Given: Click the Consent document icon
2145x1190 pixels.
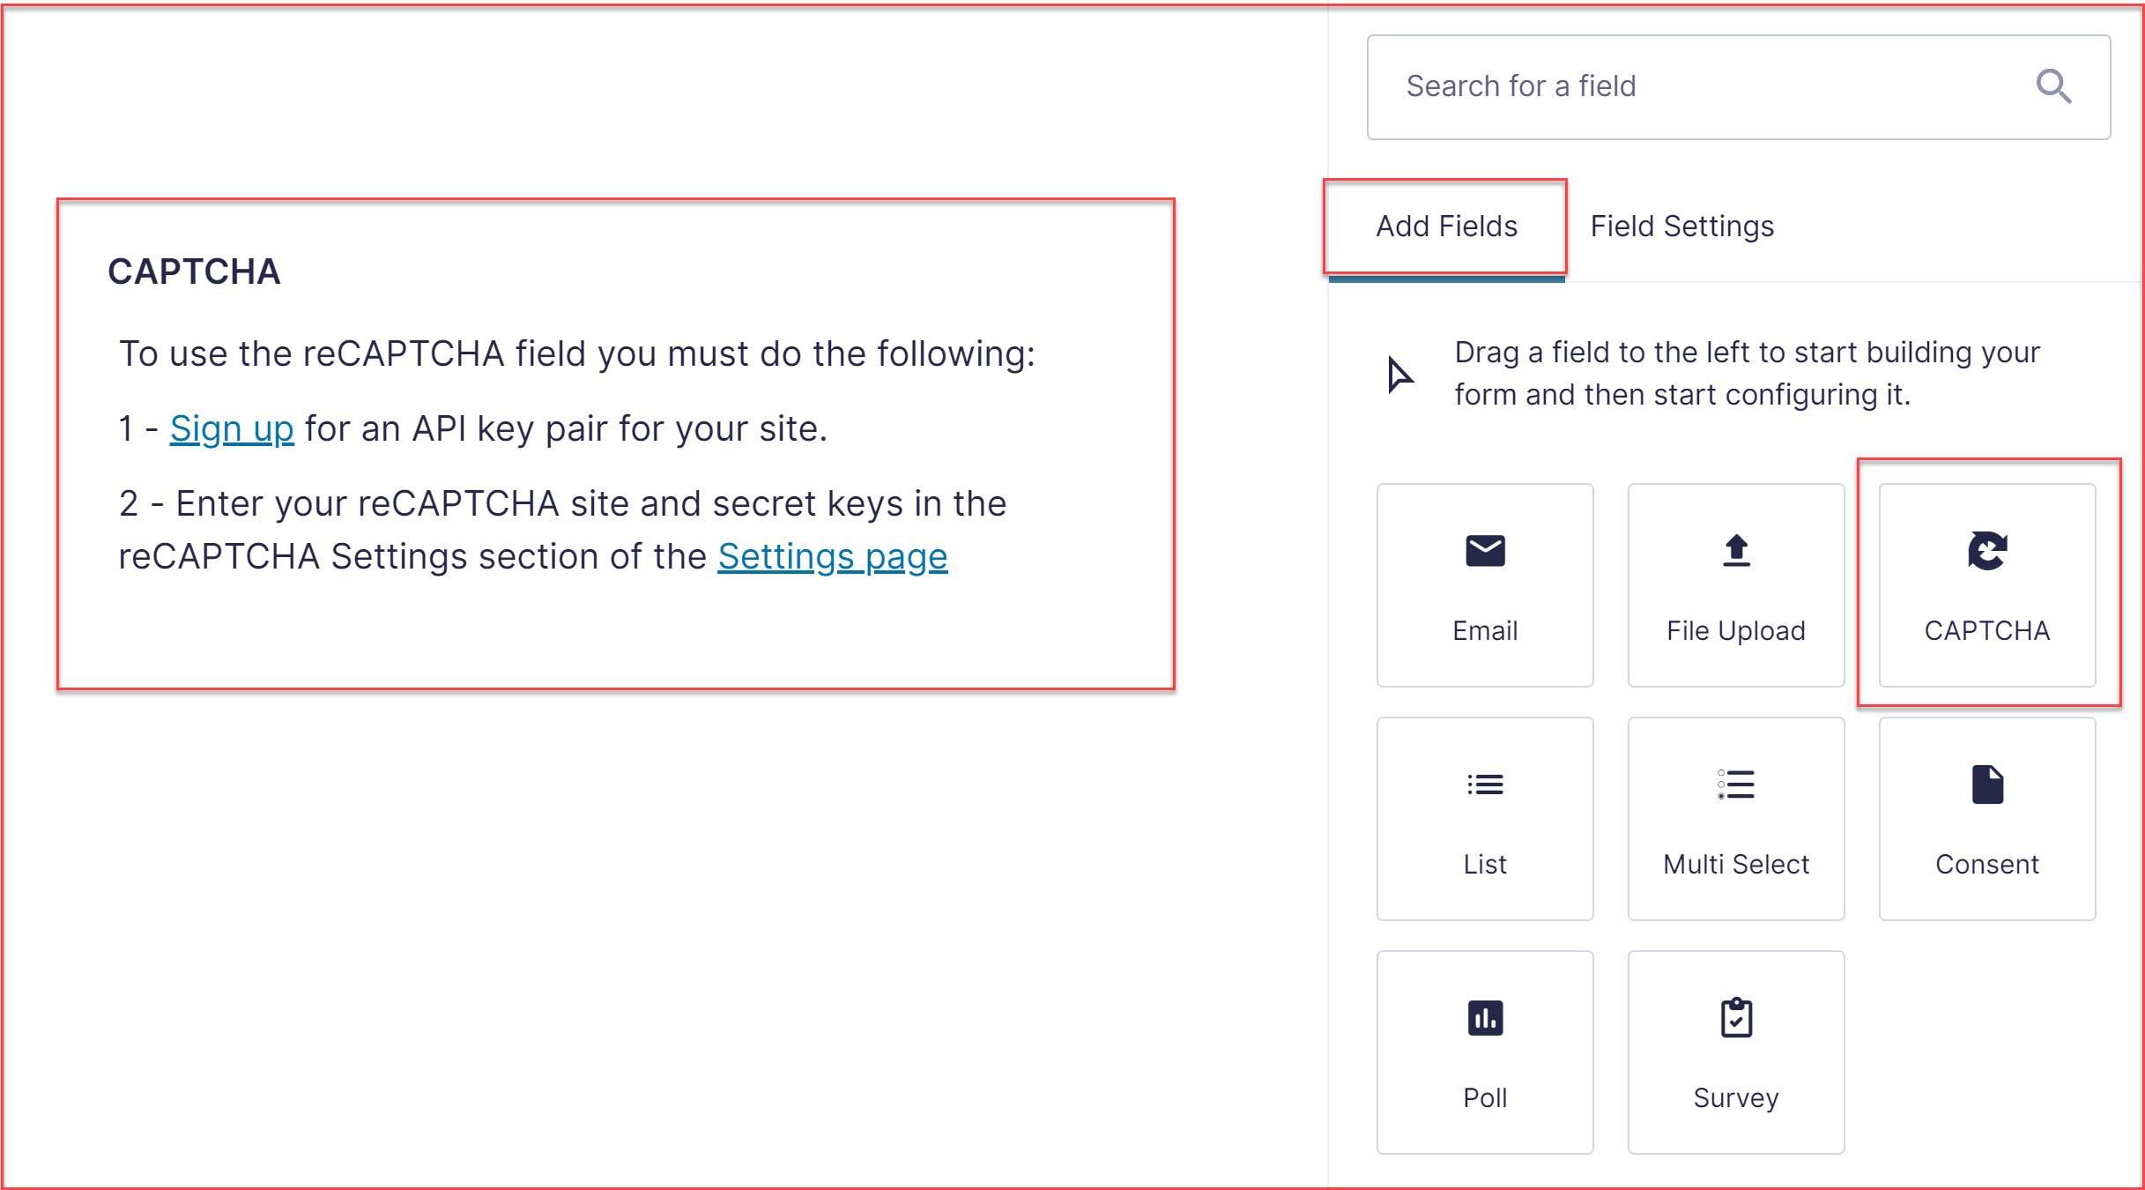Looking at the screenshot, I should (x=1987, y=785).
